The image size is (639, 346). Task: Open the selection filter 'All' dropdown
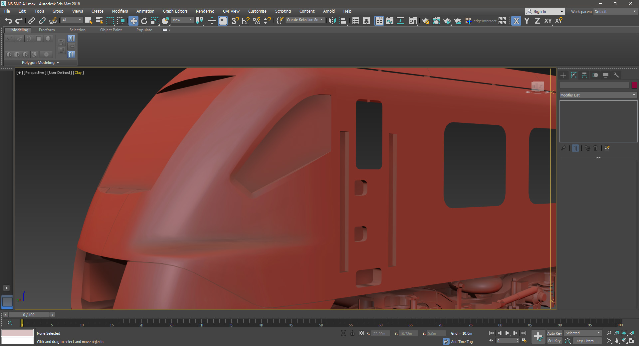point(72,20)
